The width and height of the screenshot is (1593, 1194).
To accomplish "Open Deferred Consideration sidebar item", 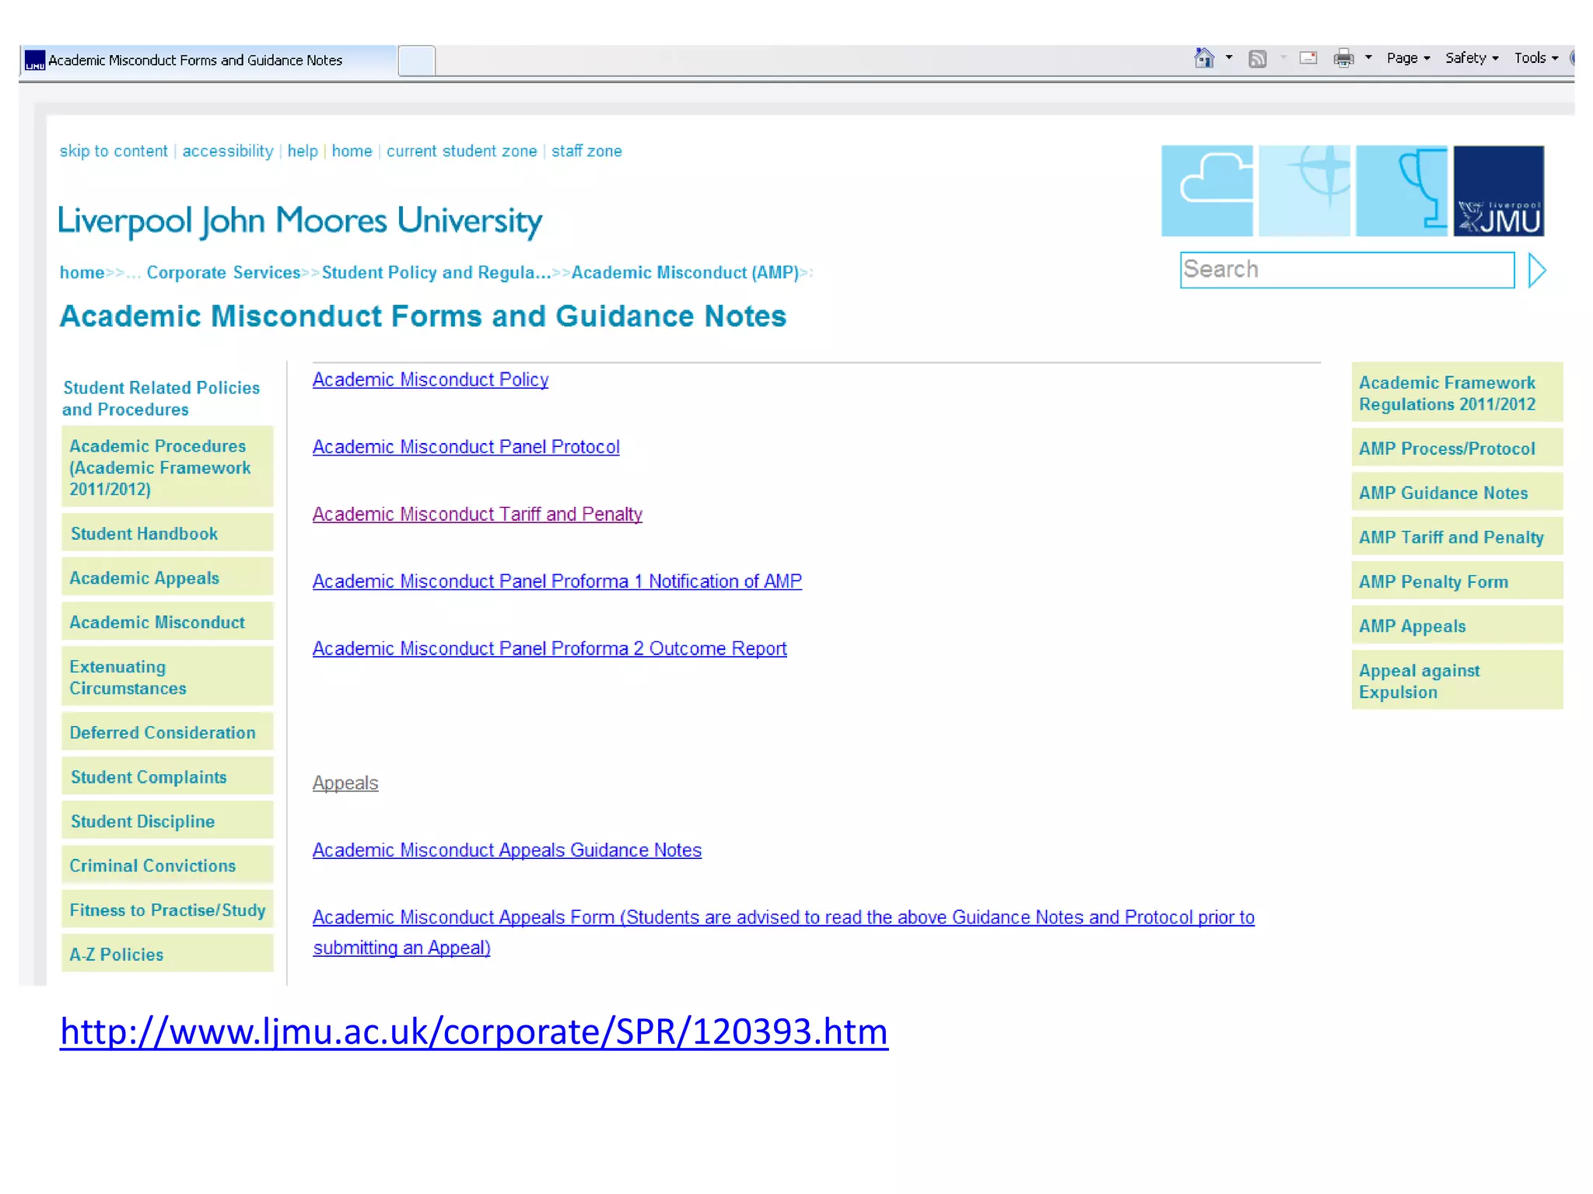I will point(167,732).
